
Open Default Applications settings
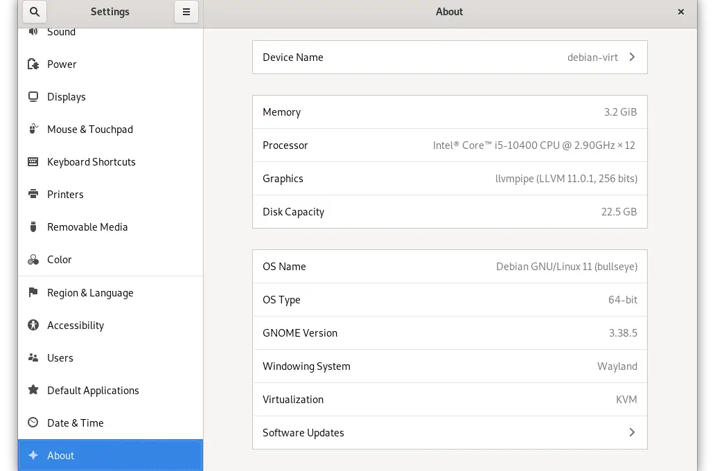[93, 391]
